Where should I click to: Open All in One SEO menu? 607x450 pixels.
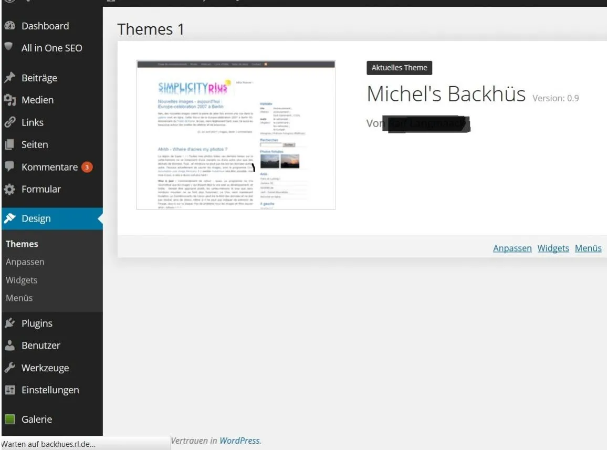(x=53, y=48)
